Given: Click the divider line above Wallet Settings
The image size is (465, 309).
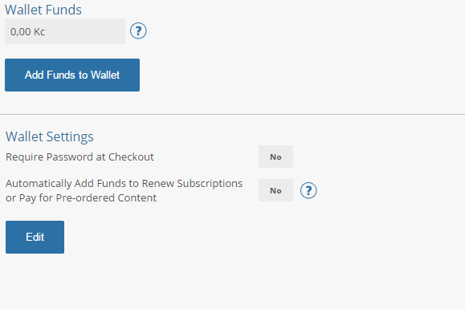Looking at the screenshot, I should (233, 114).
